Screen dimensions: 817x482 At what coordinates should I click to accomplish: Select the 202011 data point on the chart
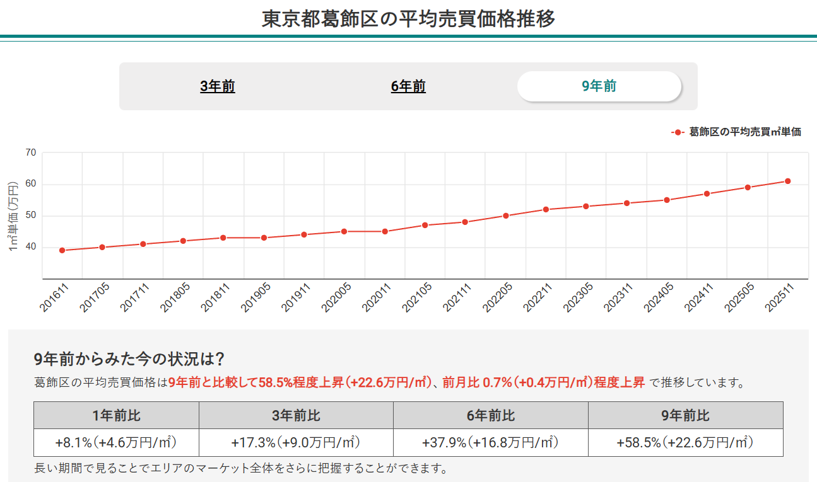click(x=385, y=232)
